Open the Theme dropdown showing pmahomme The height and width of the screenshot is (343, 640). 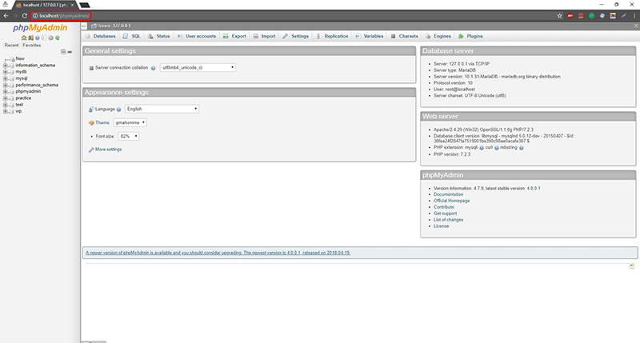pos(130,122)
